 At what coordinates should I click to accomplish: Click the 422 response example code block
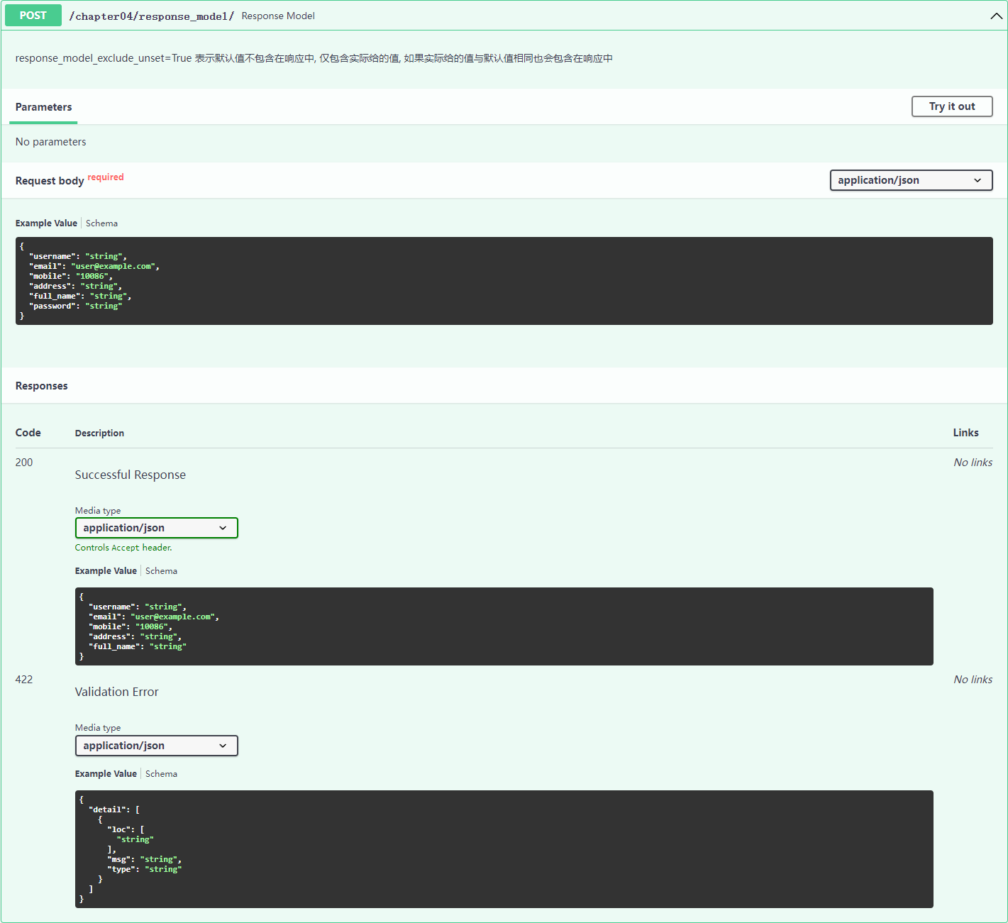(504, 849)
